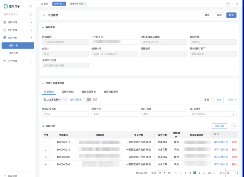Viewport: 244px width, 177px height.
Task: Click the 前往 page number input
Action: point(231,173)
